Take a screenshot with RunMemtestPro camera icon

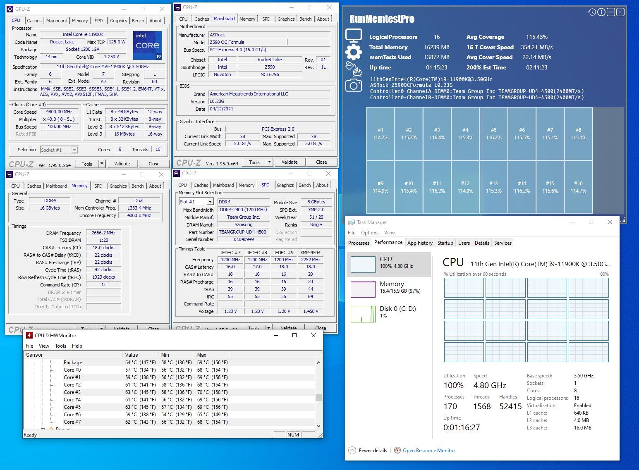354,85
